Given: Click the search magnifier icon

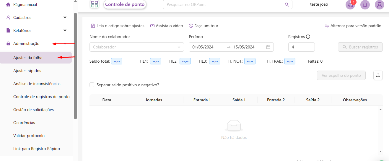Looking at the screenshot, I should pyautogui.click(x=287, y=4).
